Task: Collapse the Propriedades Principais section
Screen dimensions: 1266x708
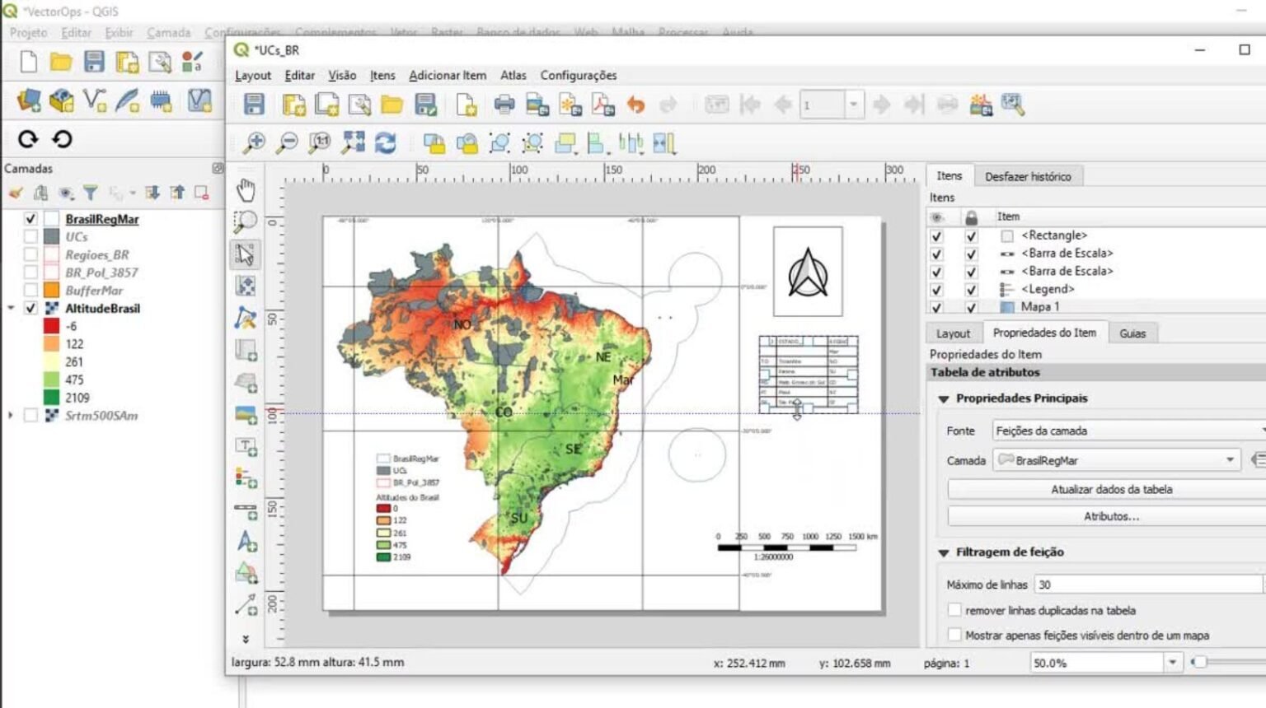Action: [x=944, y=398]
